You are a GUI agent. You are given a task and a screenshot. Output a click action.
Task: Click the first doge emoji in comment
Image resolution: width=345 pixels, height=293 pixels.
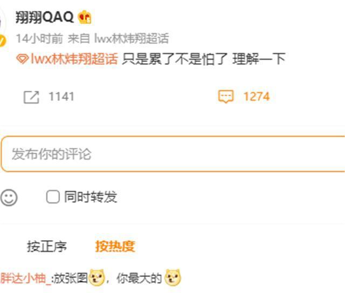[x=97, y=277]
